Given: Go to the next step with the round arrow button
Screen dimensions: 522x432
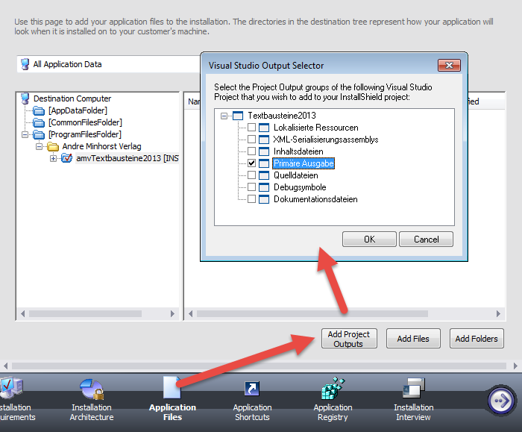Looking at the screenshot, I should point(501,401).
